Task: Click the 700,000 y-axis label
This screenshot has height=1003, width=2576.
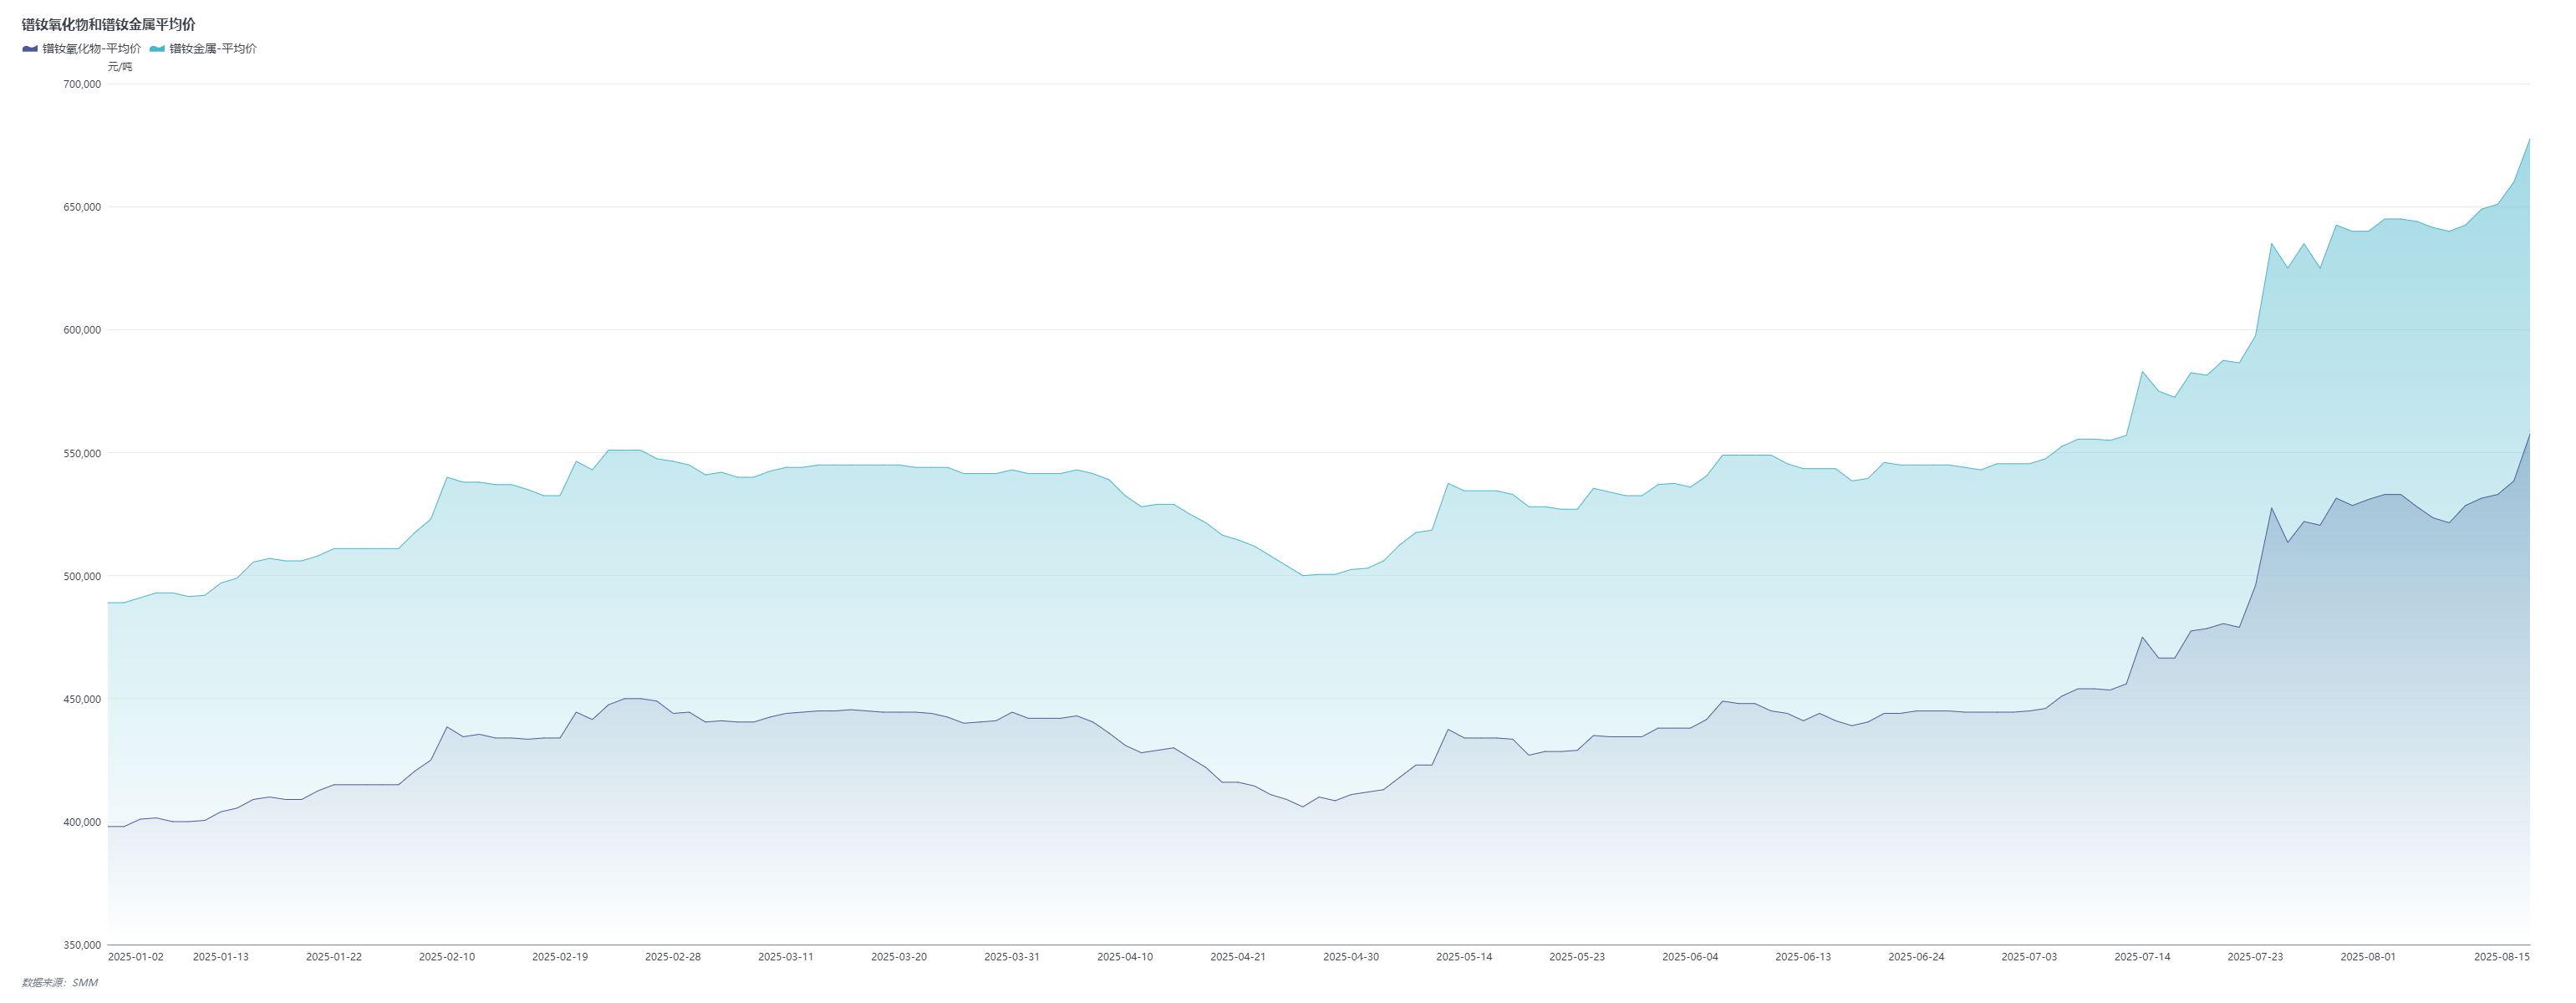Action: (x=81, y=84)
